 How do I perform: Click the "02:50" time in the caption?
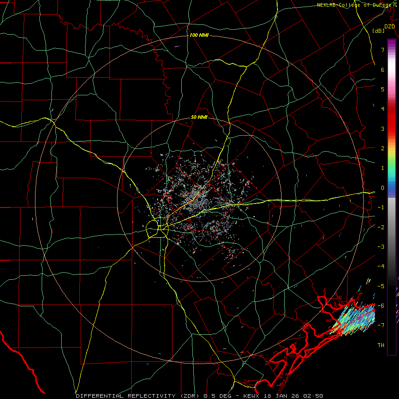(x=313, y=396)
